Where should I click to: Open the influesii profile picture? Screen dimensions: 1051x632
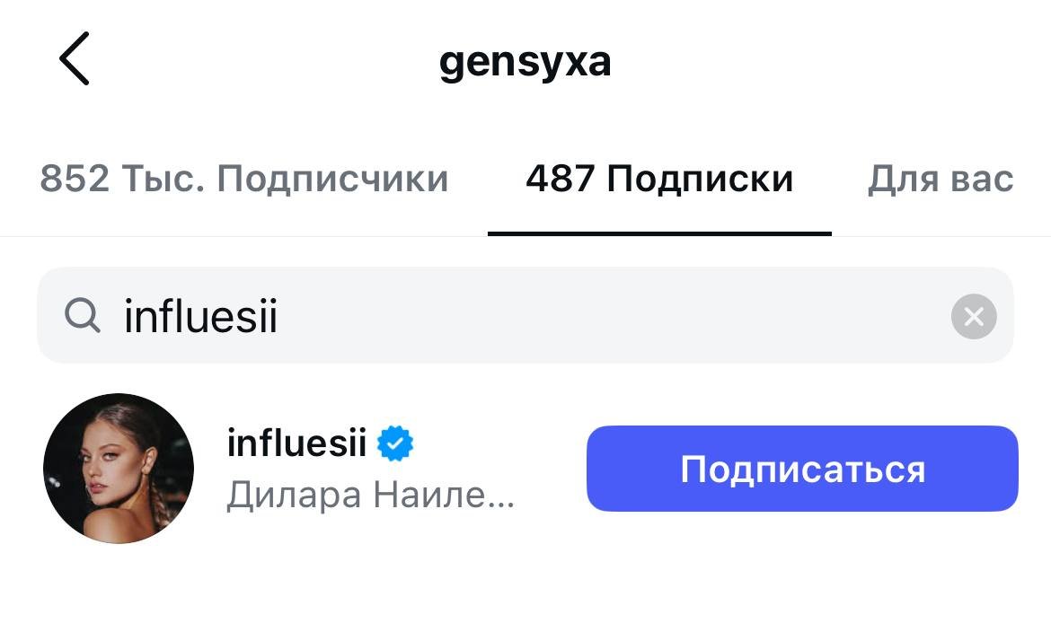point(119,468)
